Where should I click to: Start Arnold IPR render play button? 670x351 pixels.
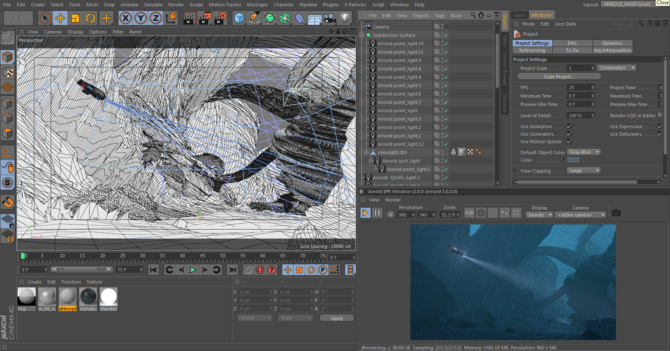point(365,213)
